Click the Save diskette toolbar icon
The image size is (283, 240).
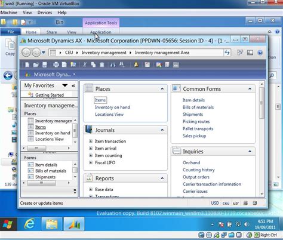(45, 64)
